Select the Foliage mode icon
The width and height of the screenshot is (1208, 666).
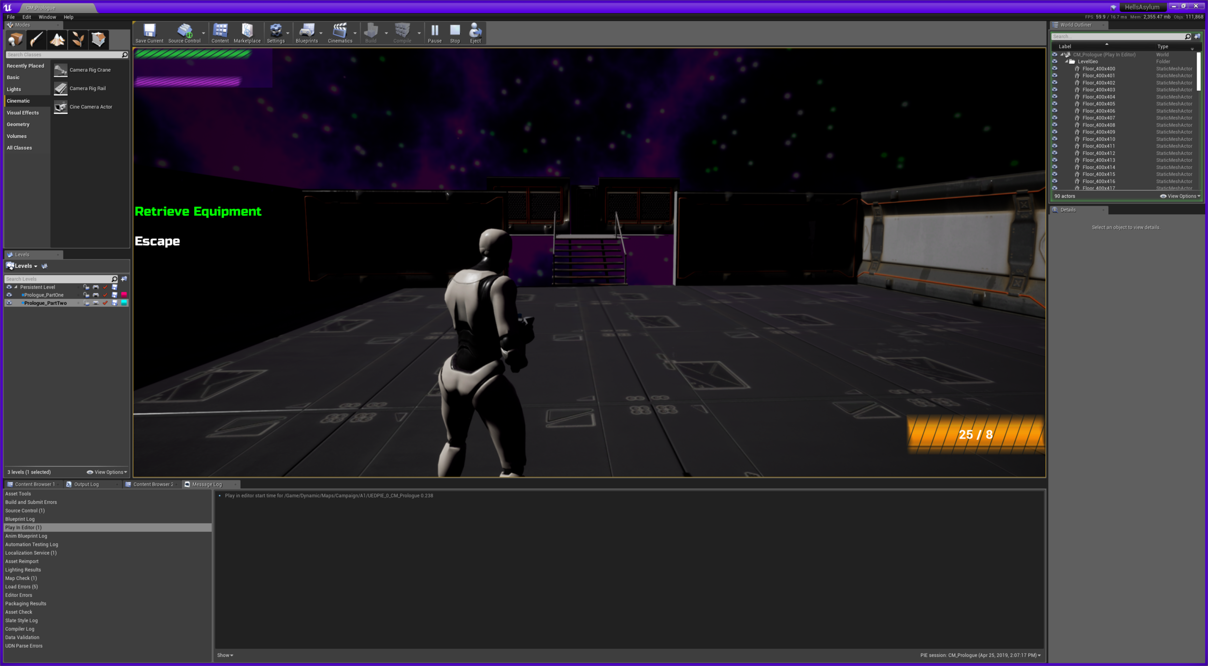click(x=78, y=40)
